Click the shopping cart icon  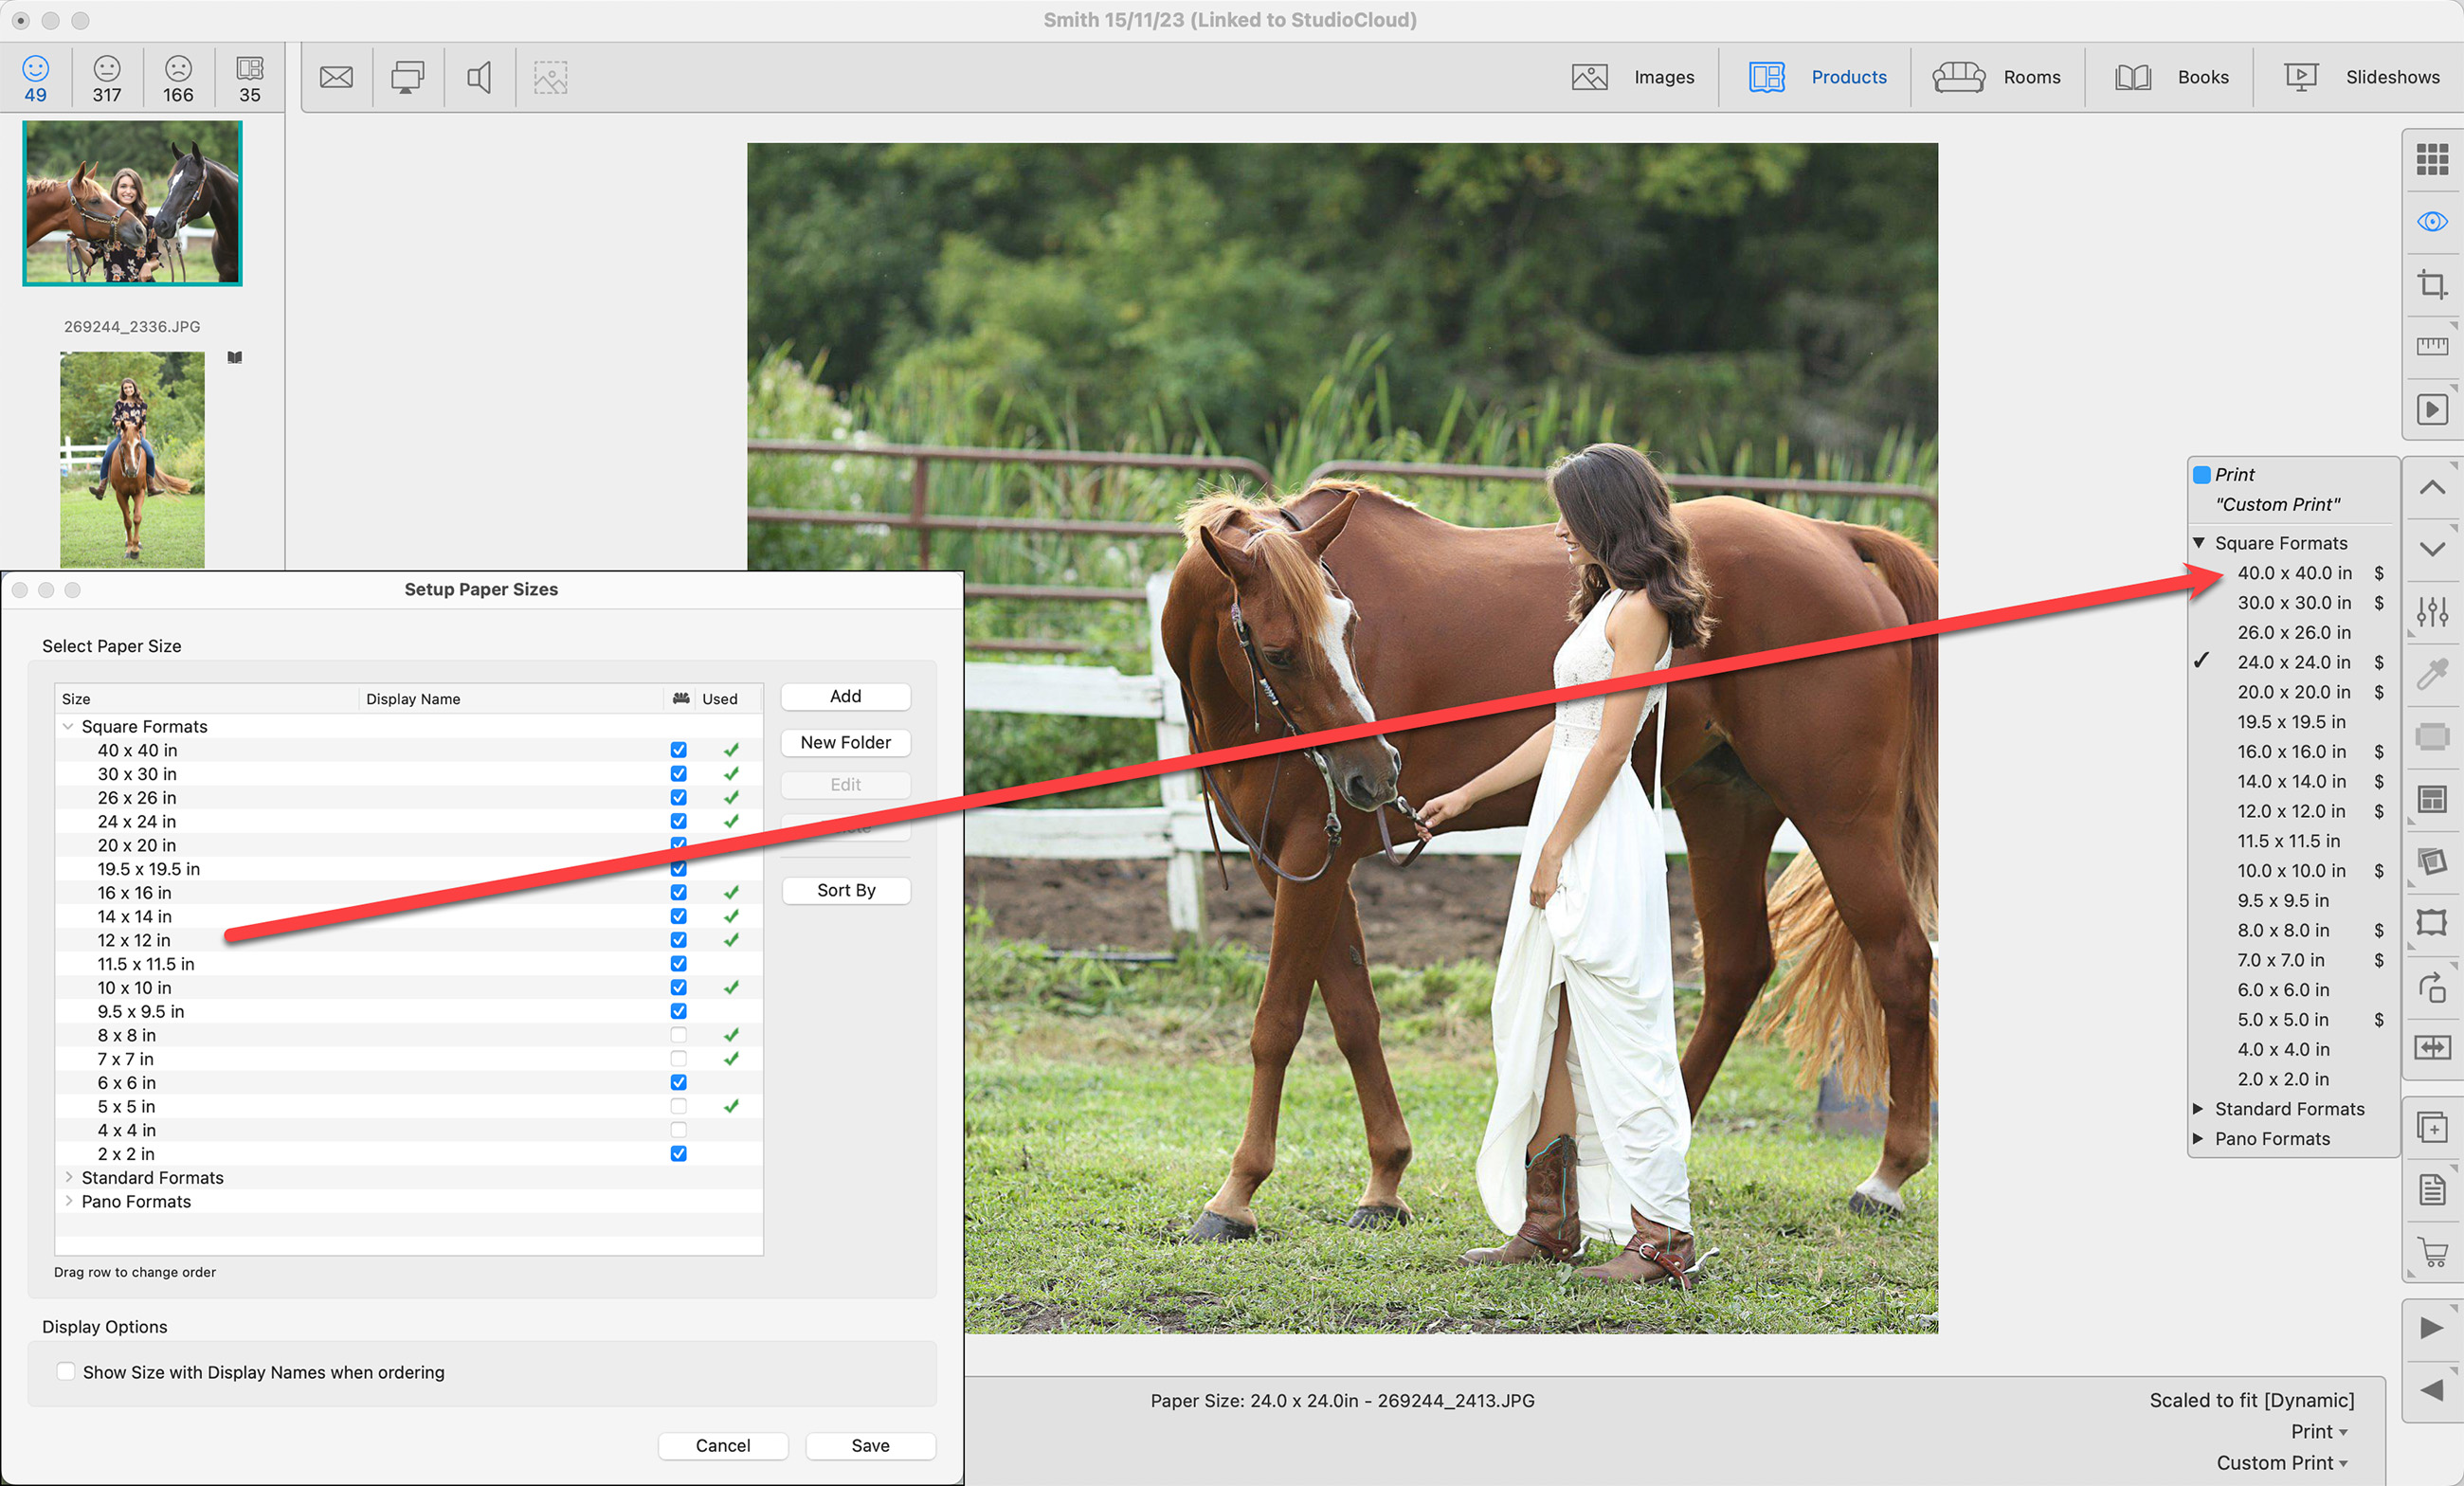(x=2431, y=1252)
